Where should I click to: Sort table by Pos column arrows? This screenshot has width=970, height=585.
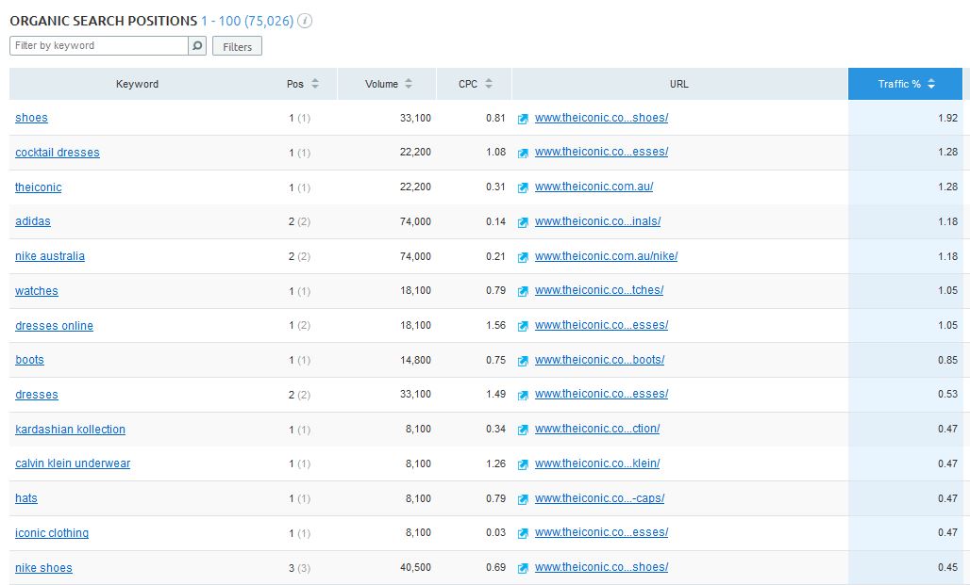click(x=315, y=84)
